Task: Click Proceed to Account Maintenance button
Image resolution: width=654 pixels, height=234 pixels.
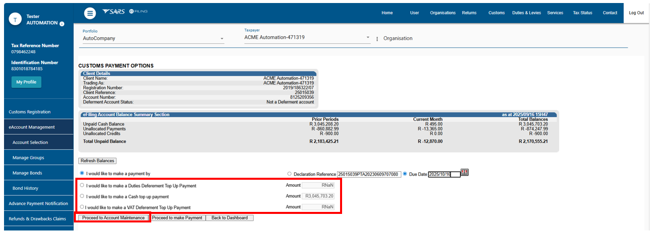Action: pyautogui.click(x=114, y=218)
